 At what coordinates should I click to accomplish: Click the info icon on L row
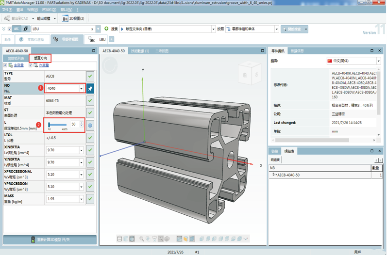coord(90,126)
